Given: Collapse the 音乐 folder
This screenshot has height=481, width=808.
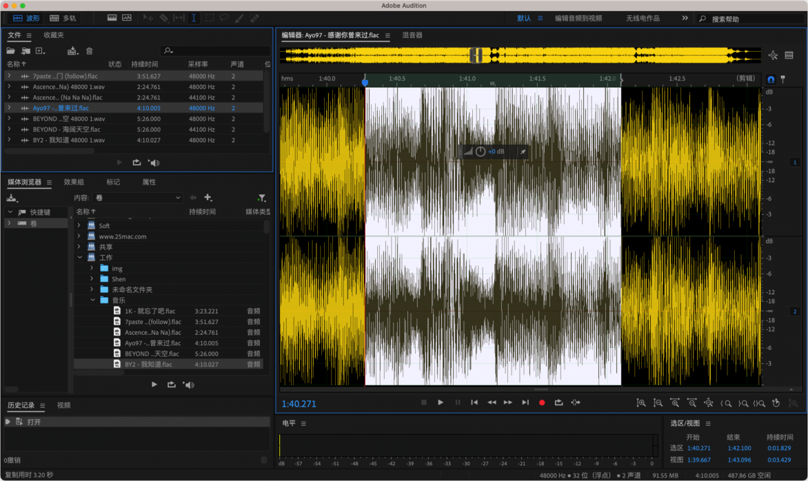Looking at the screenshot, I should click(93, 300).
